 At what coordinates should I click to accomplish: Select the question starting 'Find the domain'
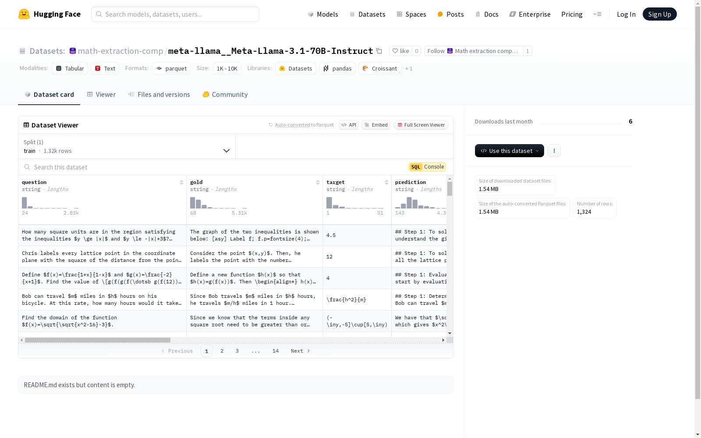pyautogui.click(x=103, y=321)
